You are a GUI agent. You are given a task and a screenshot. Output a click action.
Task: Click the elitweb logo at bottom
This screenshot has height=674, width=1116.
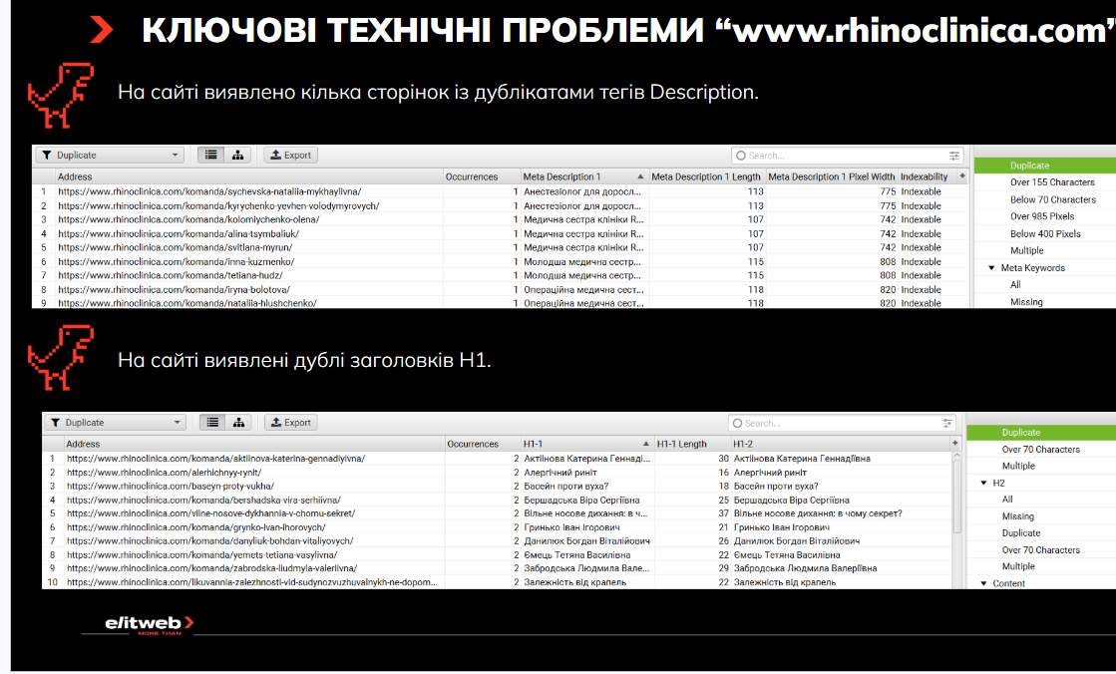click(x=149, y=624)
